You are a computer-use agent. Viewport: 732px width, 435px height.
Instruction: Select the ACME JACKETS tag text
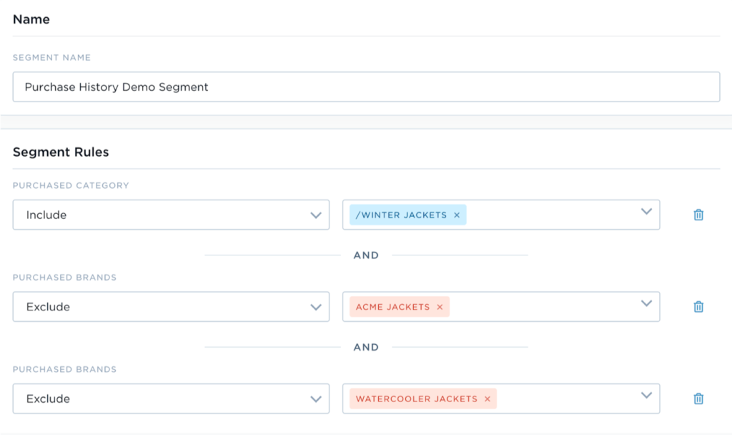point(392,307)
